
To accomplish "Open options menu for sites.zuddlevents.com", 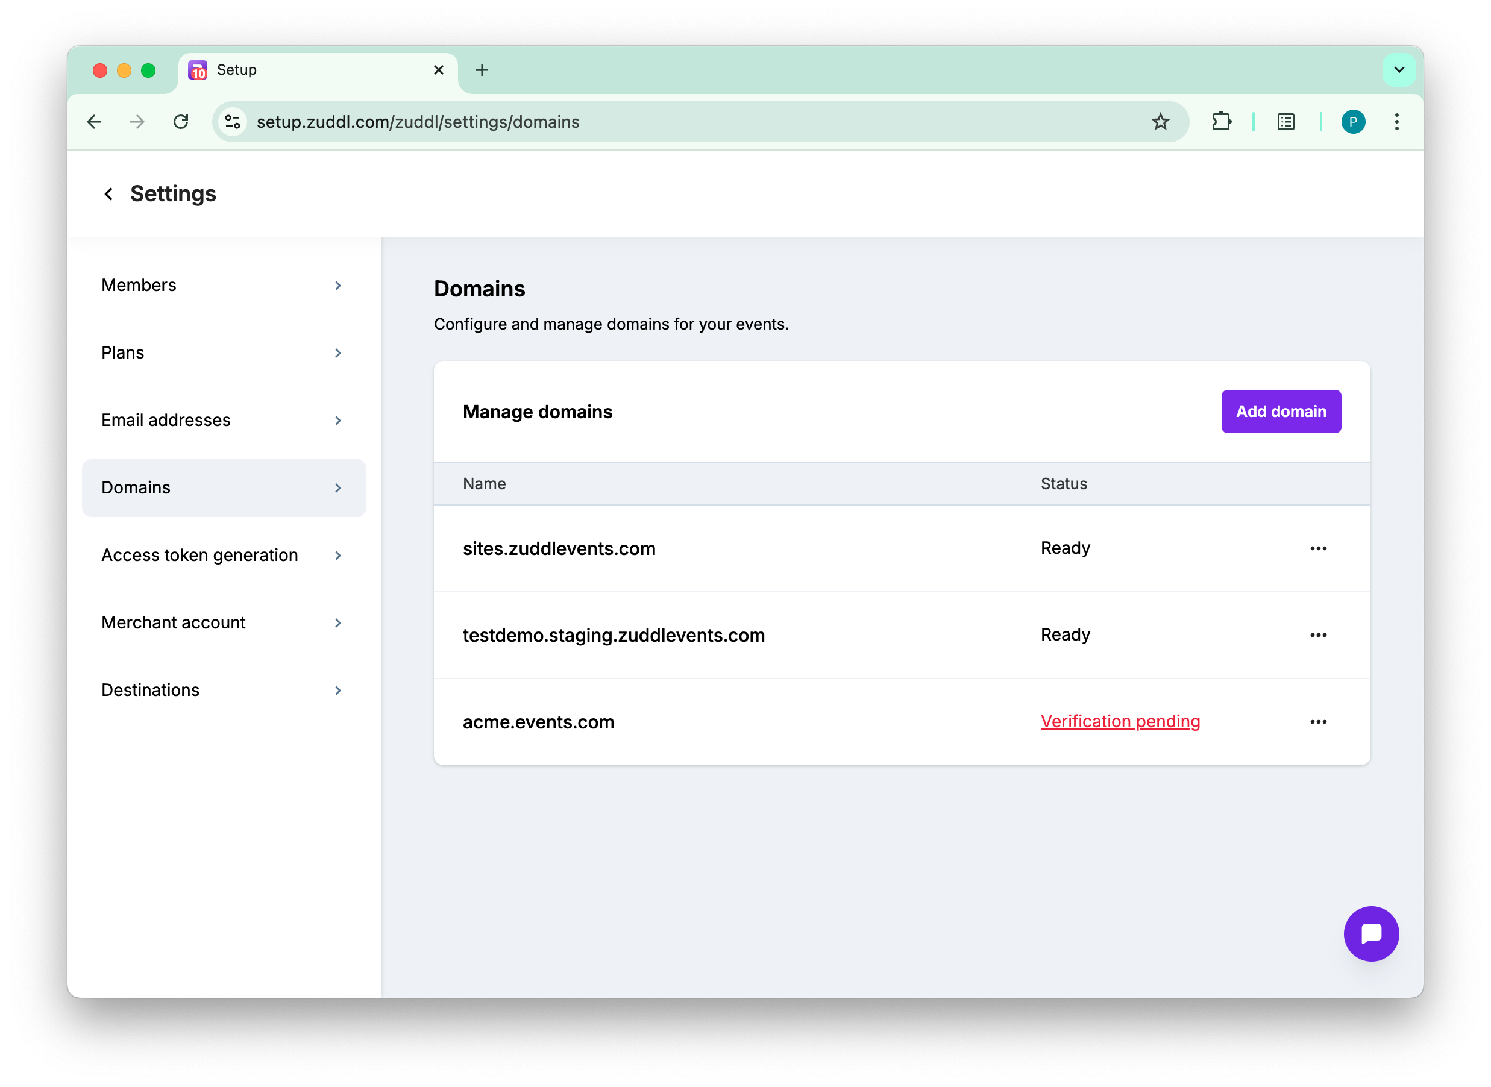I will click(1317, 548).
